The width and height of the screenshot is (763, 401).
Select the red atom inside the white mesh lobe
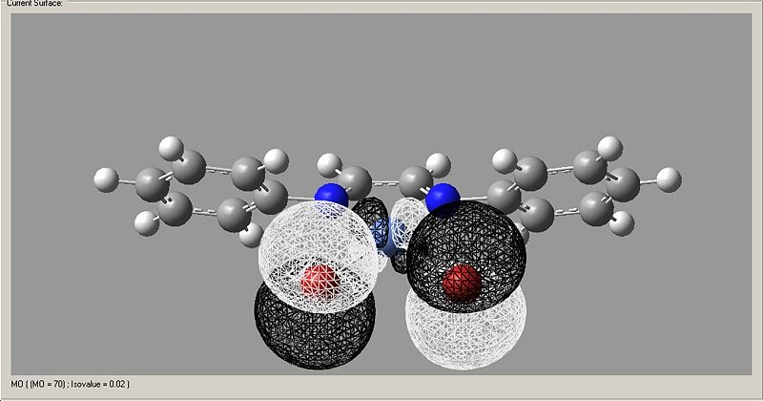320,282
